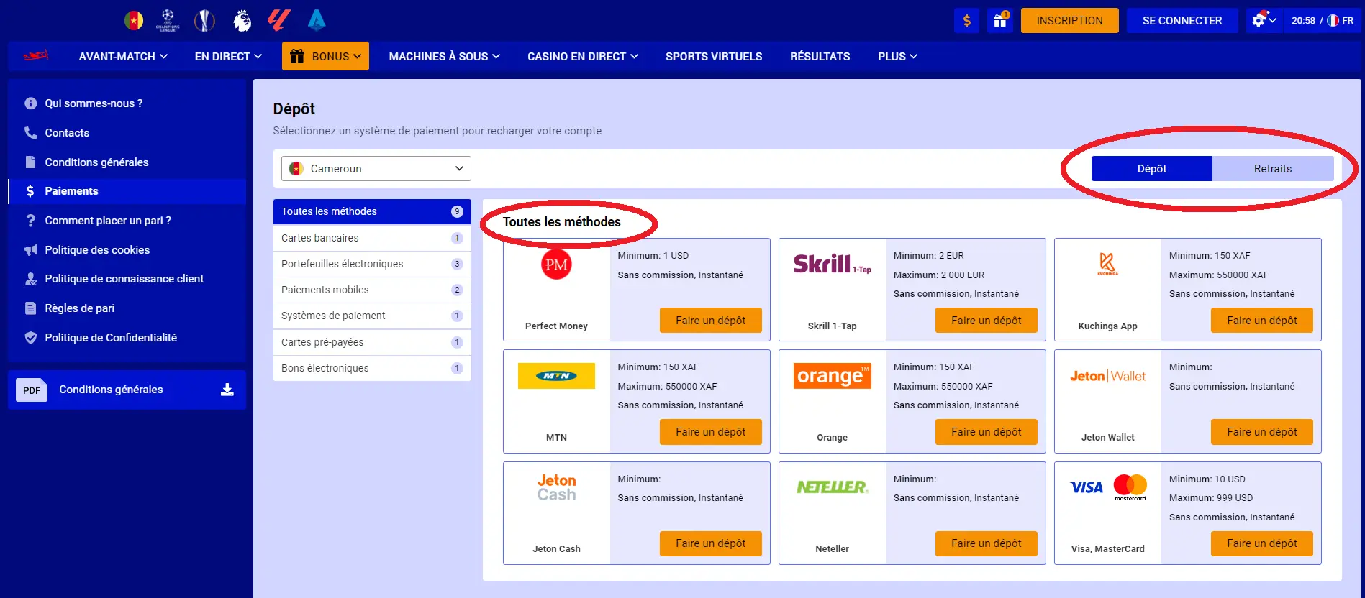Viewport: 1365px width, 598px height.
Task: Click the Premier League lion icon
Action: 242,20
